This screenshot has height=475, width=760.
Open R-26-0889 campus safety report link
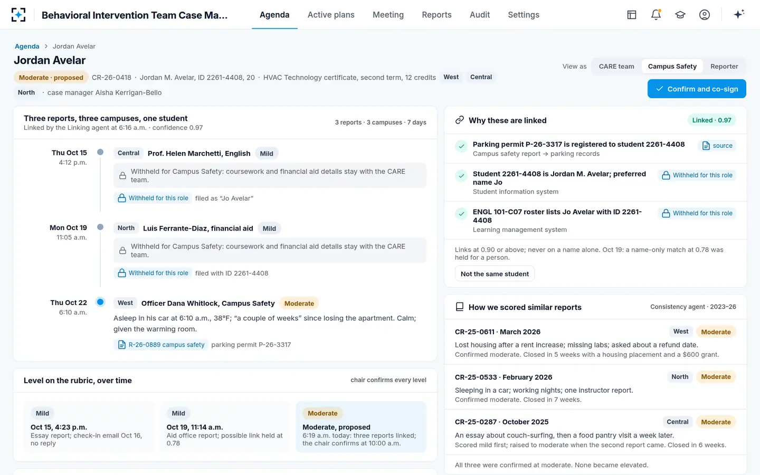click(161, 345)
